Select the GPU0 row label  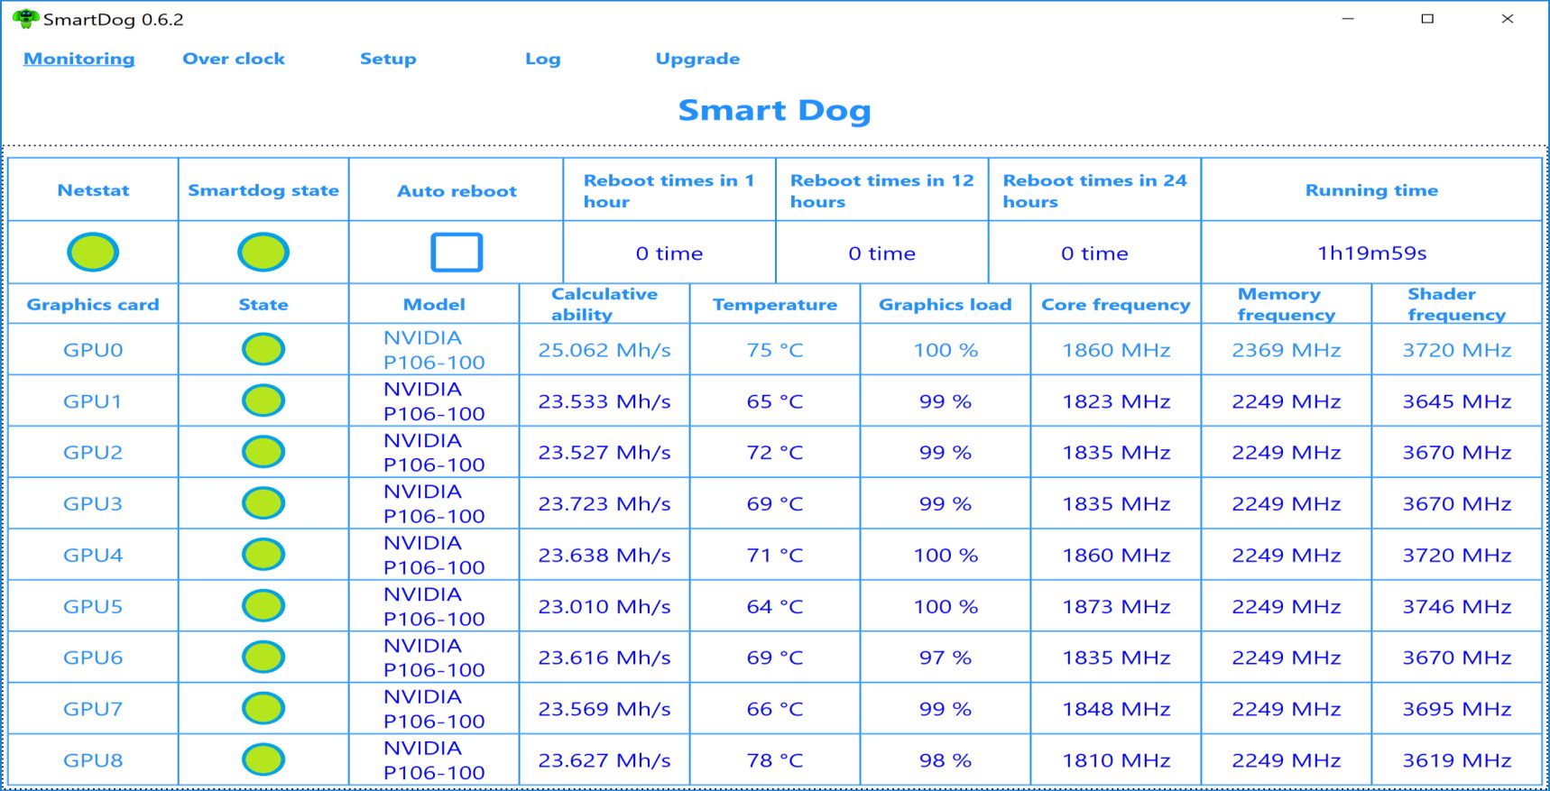[x=93, y=350]
